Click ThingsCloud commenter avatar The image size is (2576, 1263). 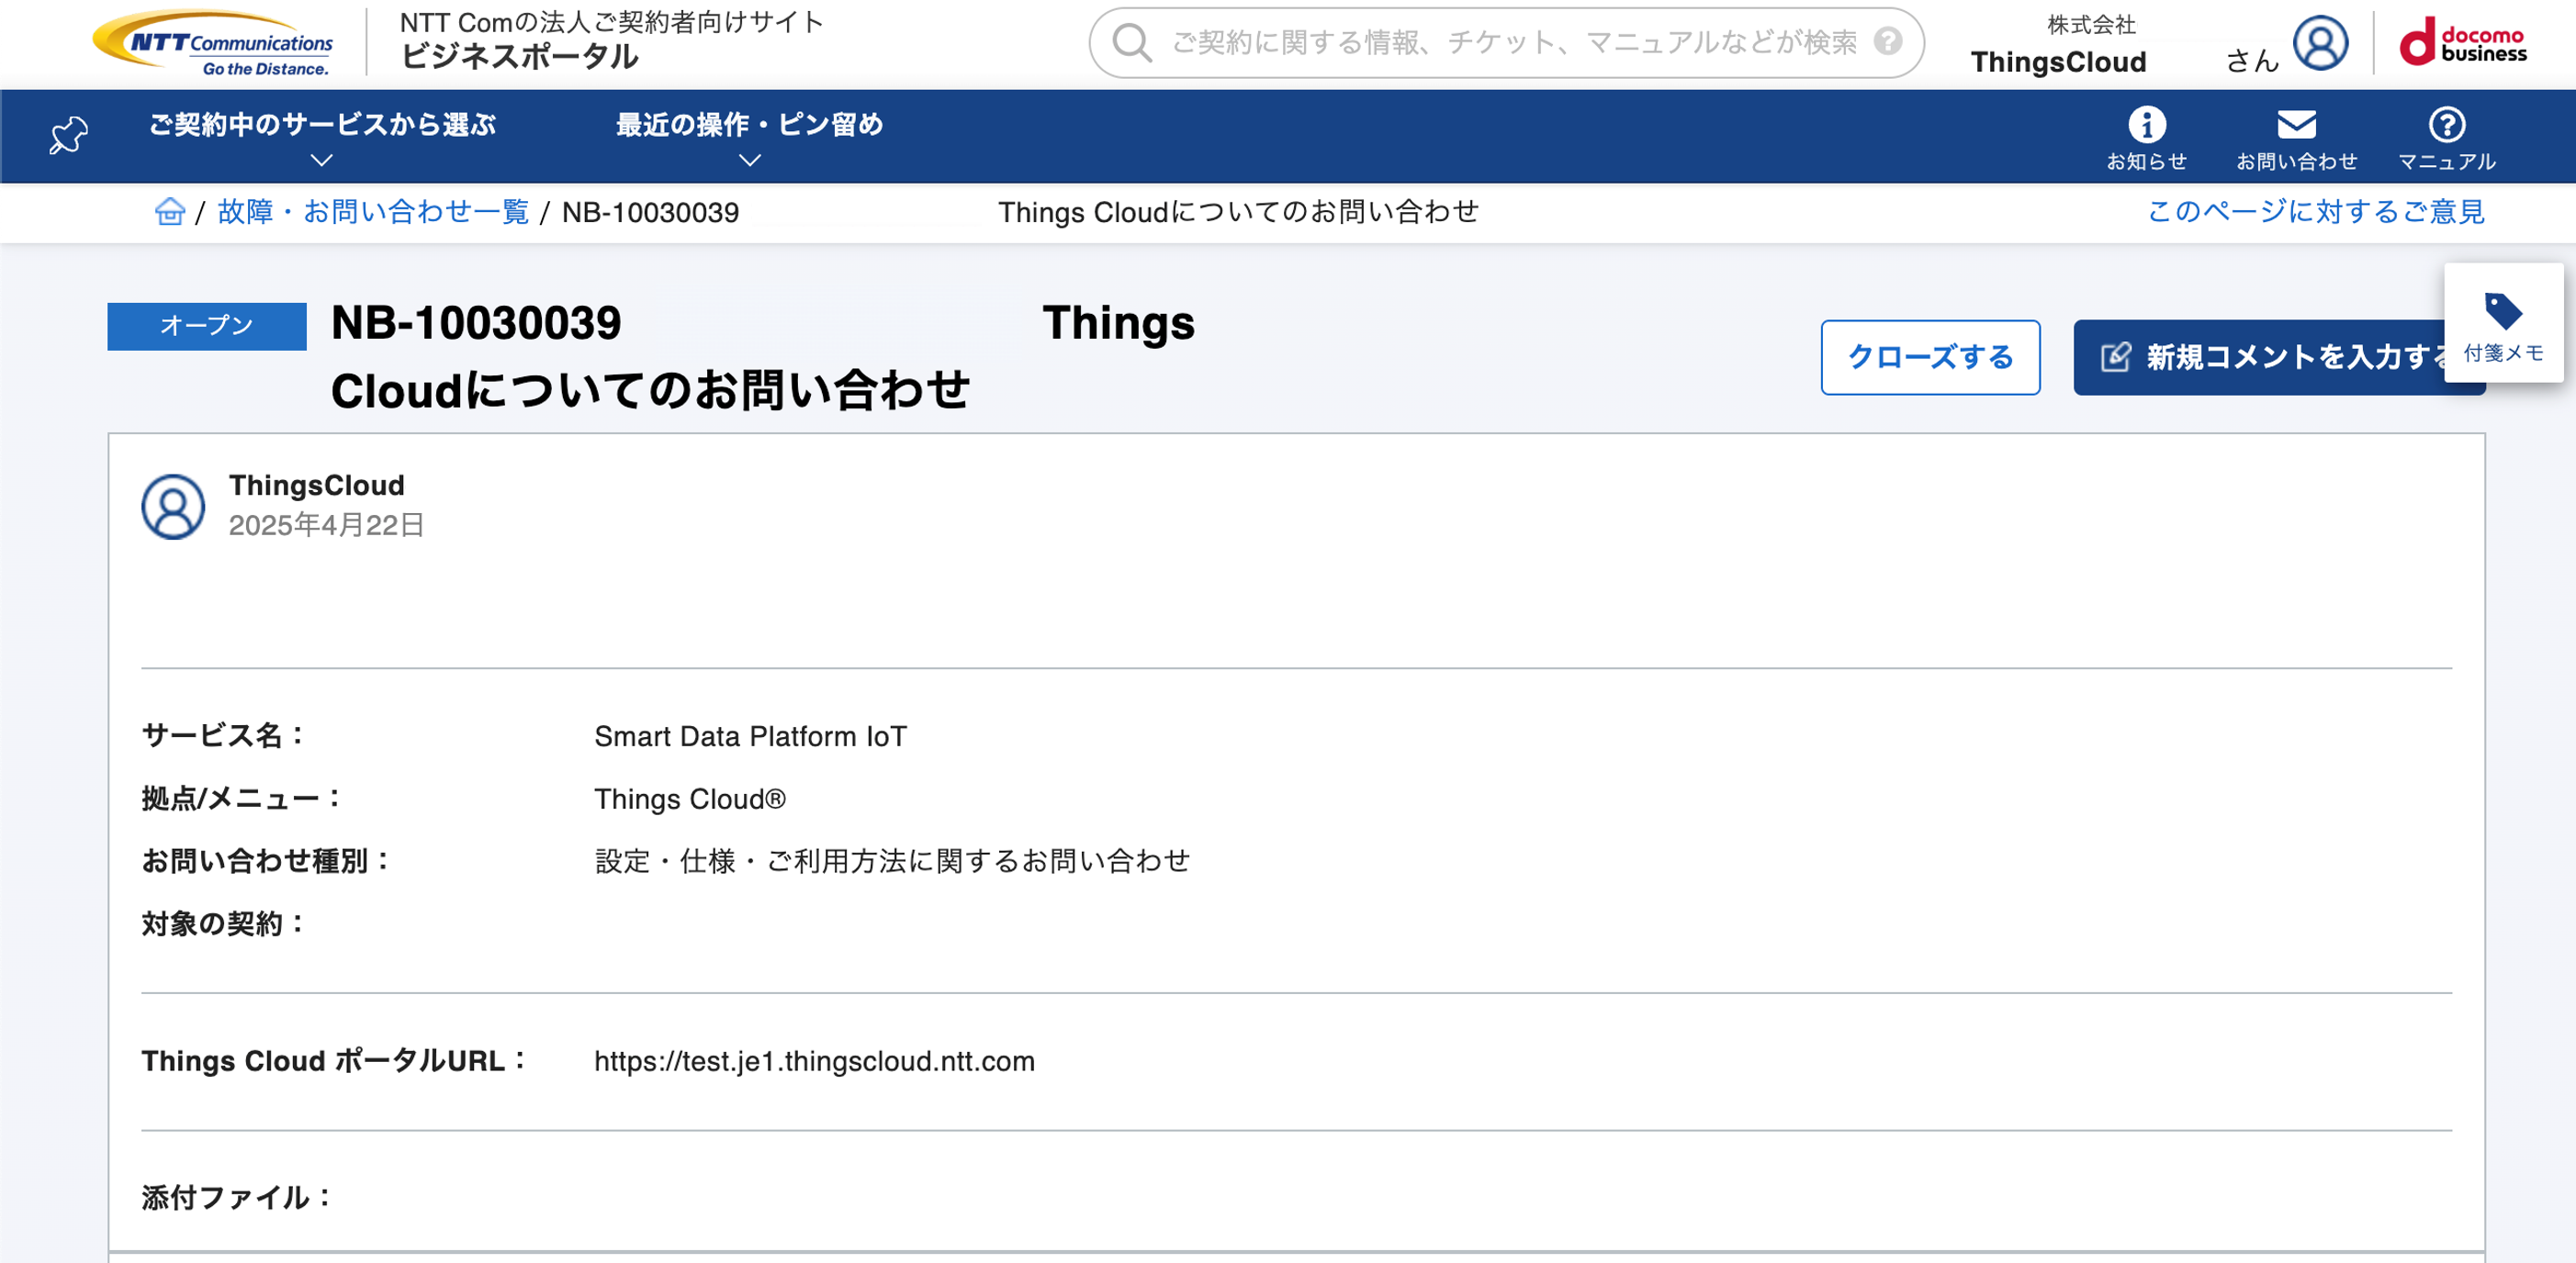173,507
